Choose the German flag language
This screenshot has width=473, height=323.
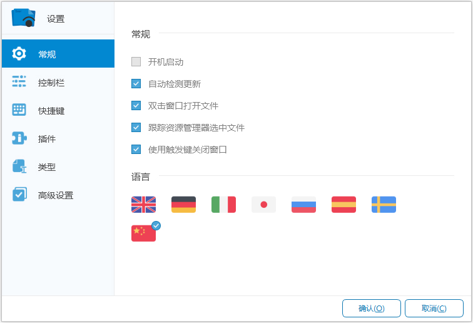(183, 205)
